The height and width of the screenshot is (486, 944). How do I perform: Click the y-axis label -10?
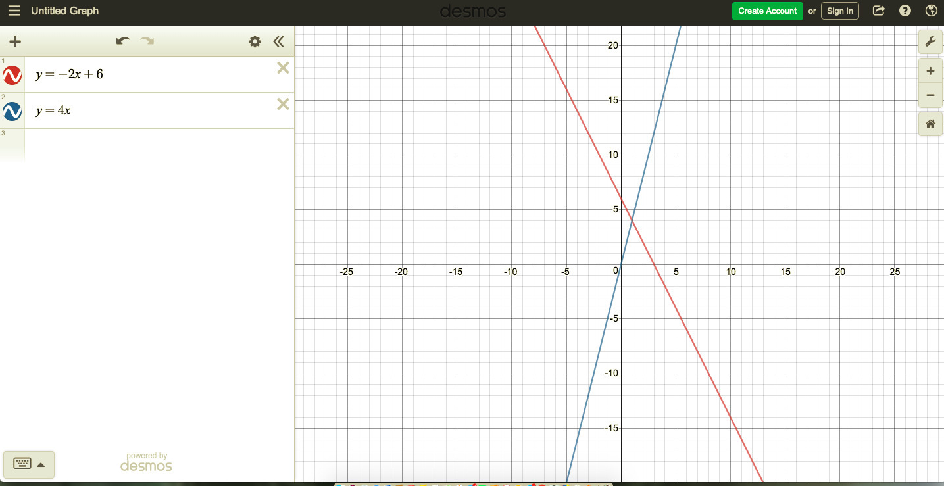(612, 374)
